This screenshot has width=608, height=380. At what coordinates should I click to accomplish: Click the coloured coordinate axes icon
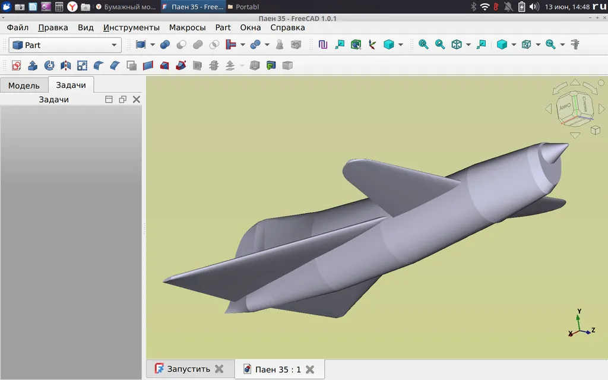372,45
